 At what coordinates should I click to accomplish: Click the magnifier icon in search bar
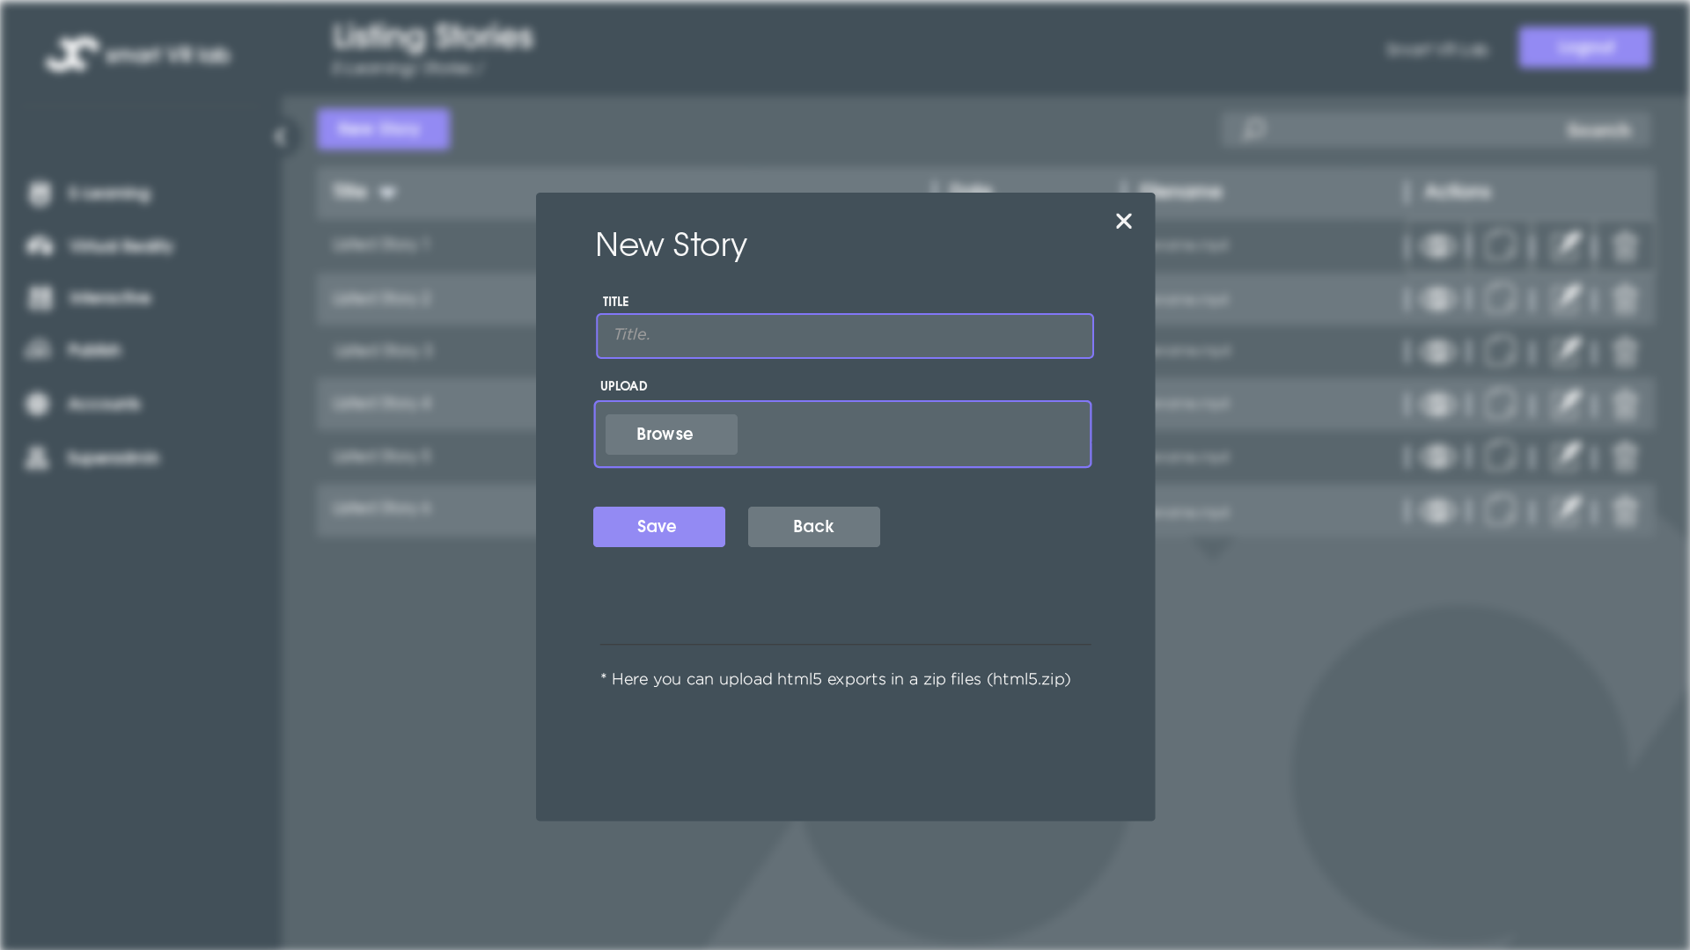coord(1253,129)
